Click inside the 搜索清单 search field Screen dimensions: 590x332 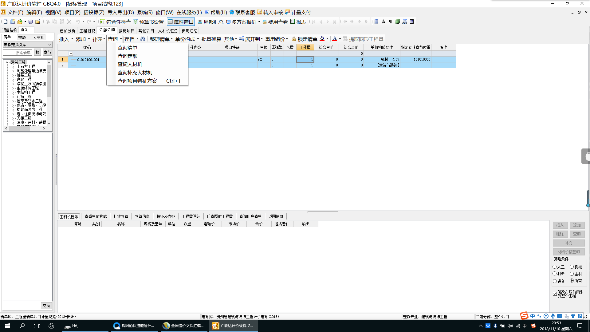pos(18,53)
